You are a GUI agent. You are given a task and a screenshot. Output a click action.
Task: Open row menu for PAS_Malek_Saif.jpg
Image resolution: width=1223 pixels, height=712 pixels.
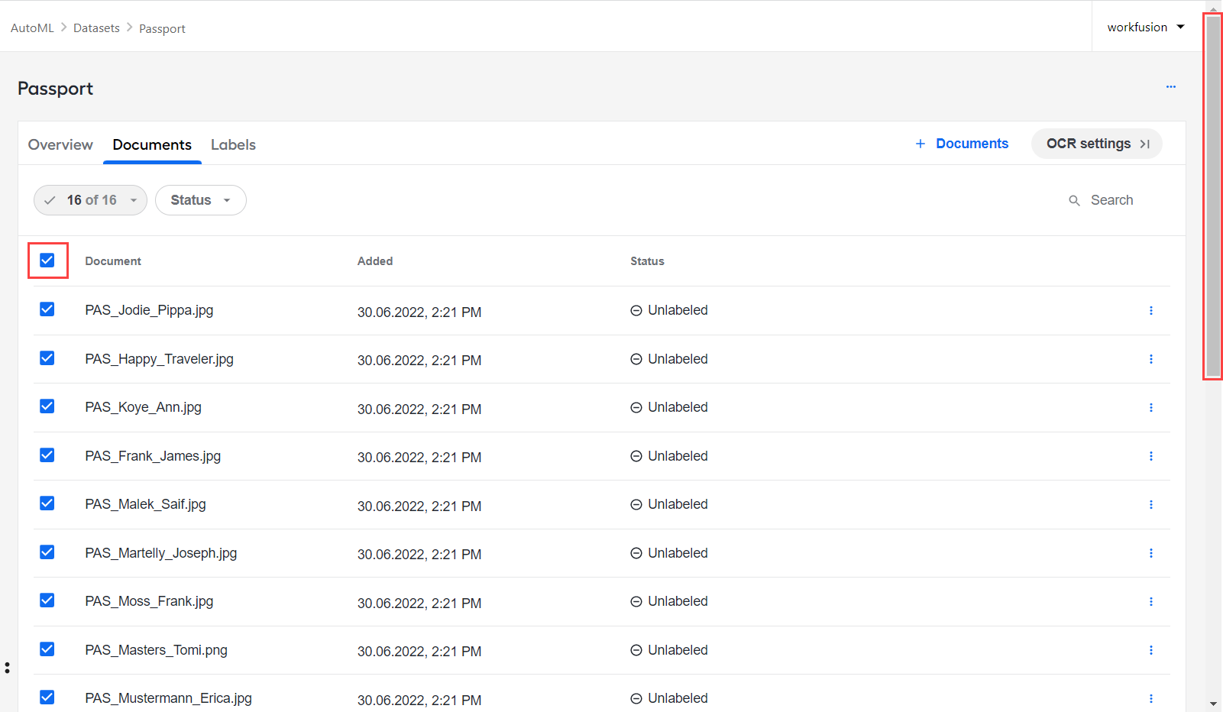1151,505
